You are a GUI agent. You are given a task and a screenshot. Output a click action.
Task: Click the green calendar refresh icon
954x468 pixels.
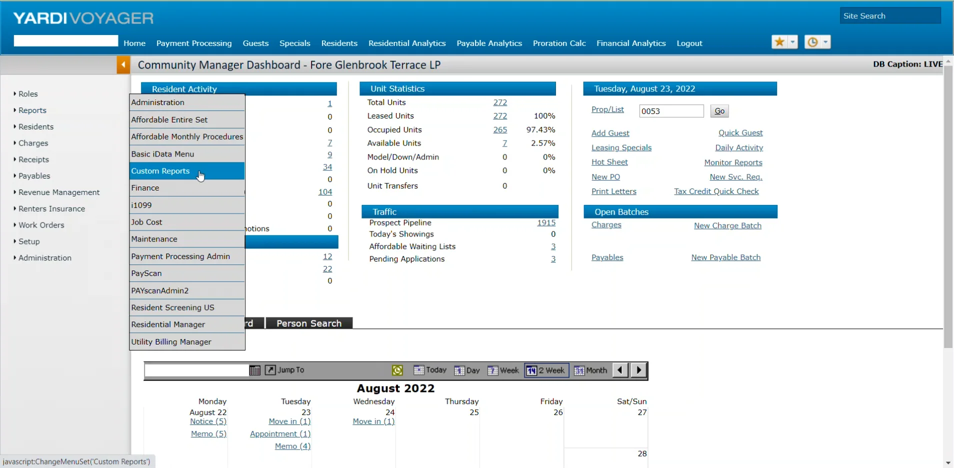coord(397,370)
